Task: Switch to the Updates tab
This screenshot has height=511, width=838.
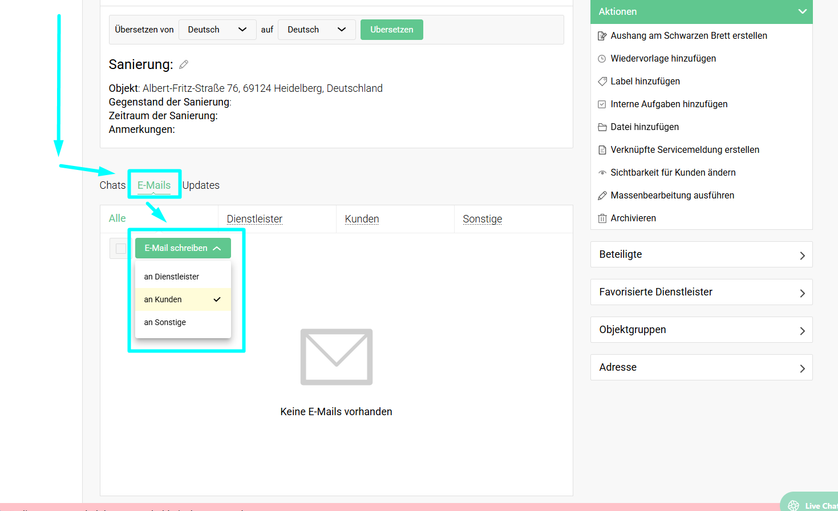Action: (201, 185)
